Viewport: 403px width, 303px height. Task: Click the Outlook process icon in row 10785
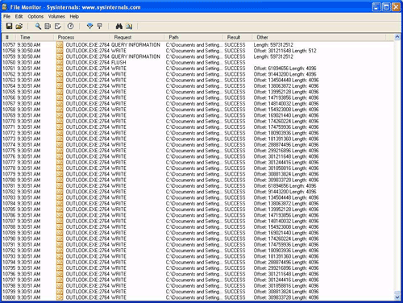pos(60,210)
